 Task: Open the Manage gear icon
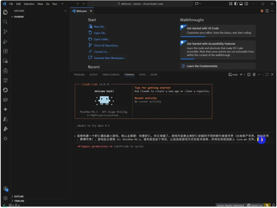coord(5,198)
